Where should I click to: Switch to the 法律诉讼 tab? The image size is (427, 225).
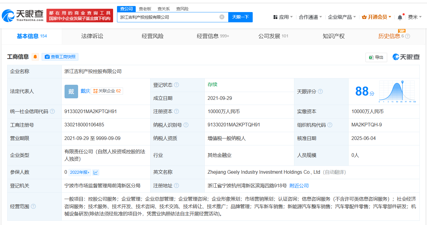pyautogui.click(x=92, y=36)
